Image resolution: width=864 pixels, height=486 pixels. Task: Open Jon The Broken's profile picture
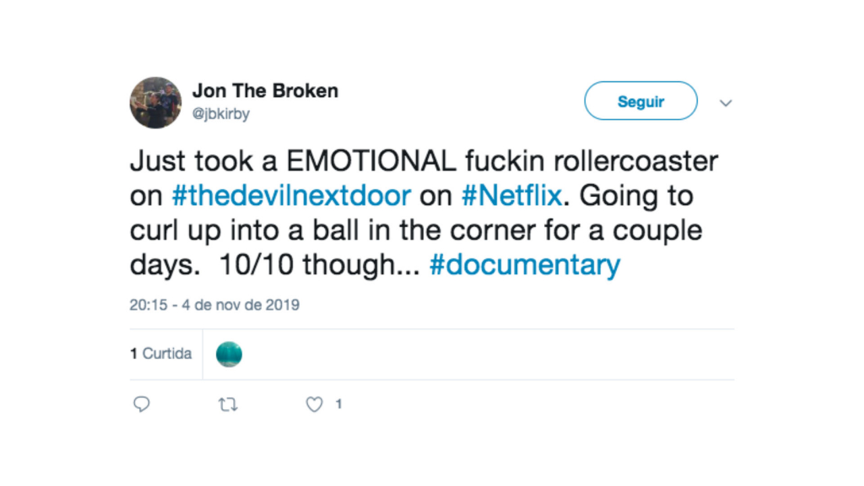(155, 103)
